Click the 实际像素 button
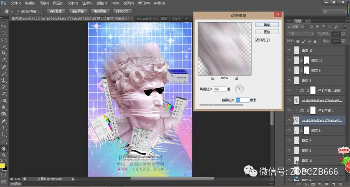Viewport: 350px width, 187px height. pos(56,11)
